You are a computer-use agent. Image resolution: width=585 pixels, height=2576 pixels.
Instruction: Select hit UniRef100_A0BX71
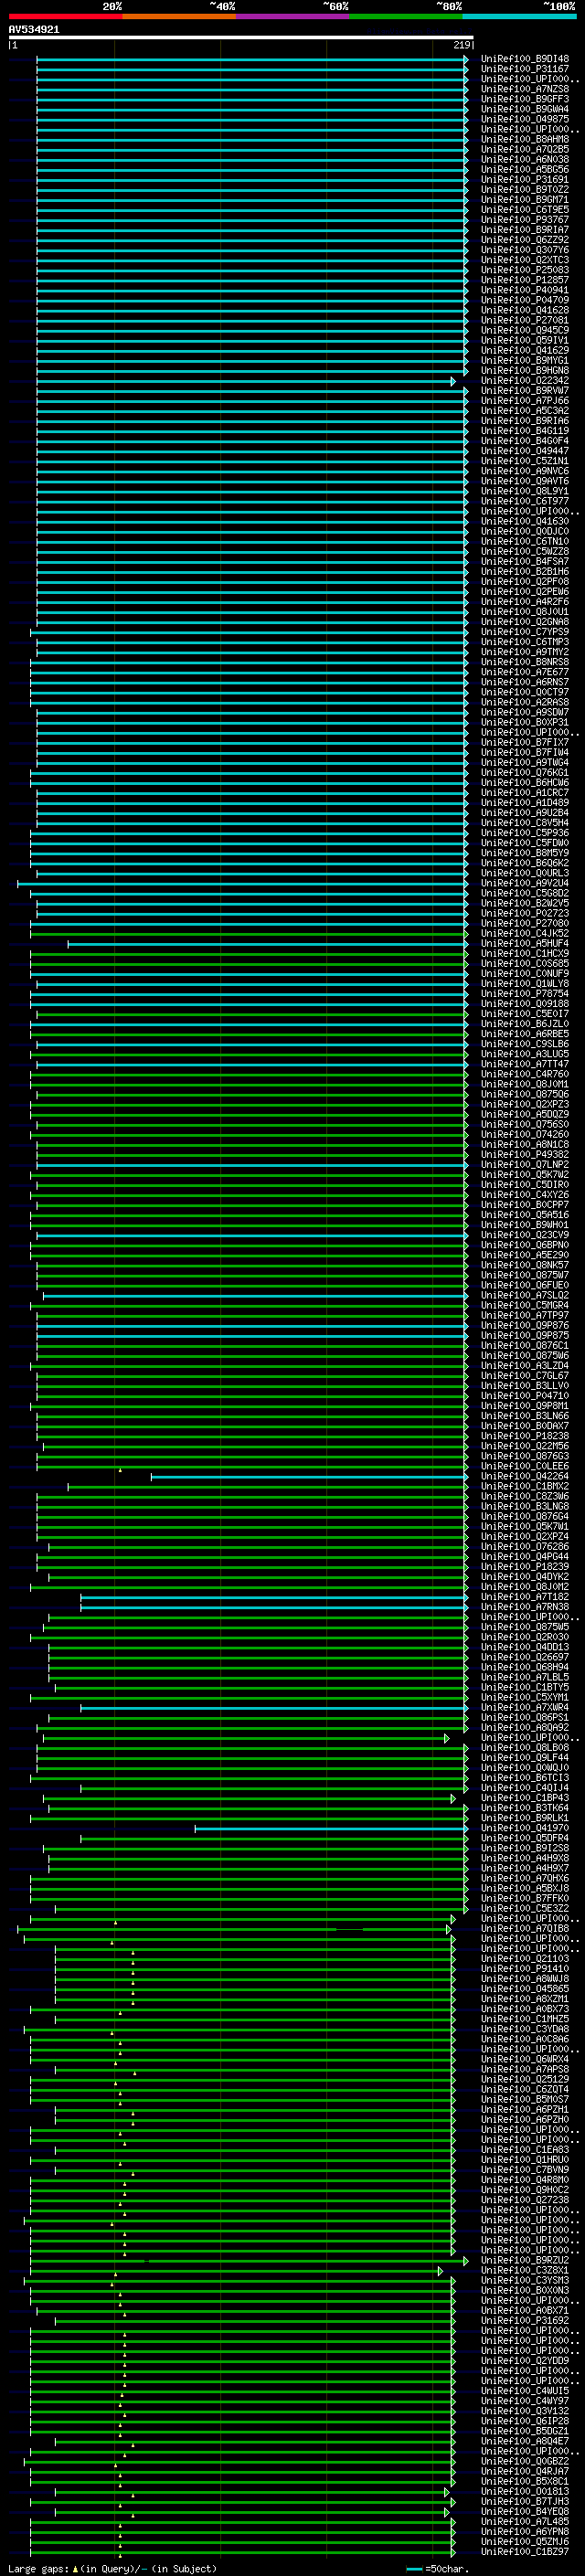click(x=524, y=2310)
